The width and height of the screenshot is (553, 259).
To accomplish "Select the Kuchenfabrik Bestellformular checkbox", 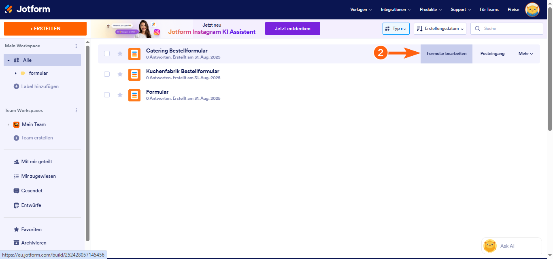I will (x=107, y=74).
